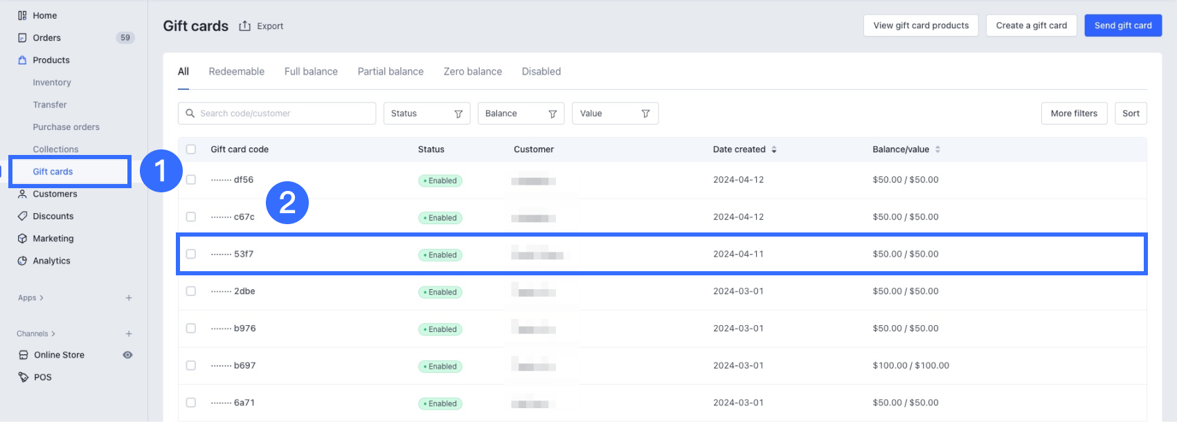Open Discounts using its tag icon
1177x422 pixels.
[x=22, y=217]
